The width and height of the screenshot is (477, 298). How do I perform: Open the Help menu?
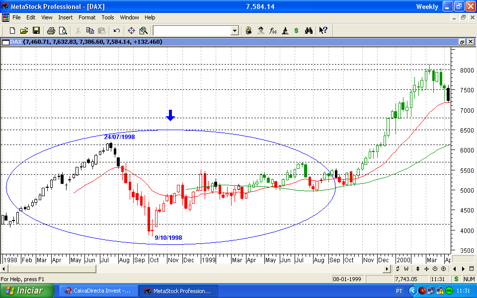point(150,17)
